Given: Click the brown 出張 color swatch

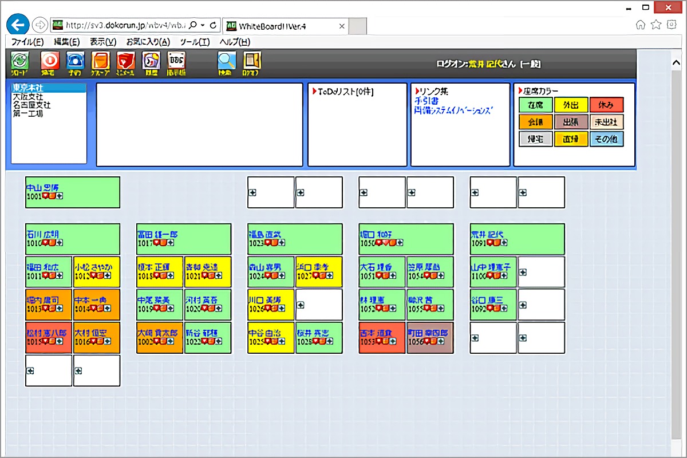Looking at the screenshot, I should click(571, 122).
